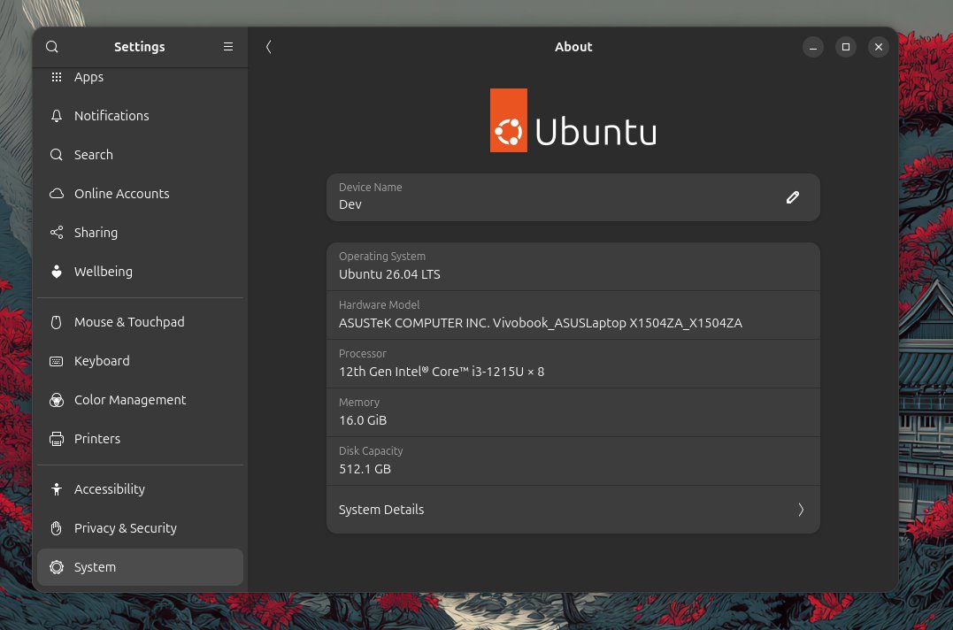Image resolution: width=953 pixels, height=630 pixels.
Task: Select Color Management label
Action: [130, 400]
